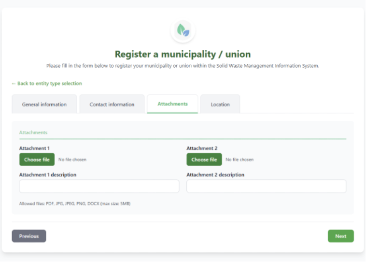
Task: Focus the Attachment 1 description field
Action: [99, 186]
